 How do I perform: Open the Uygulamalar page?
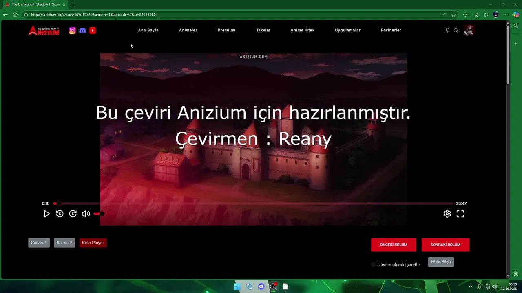point(347,30)
